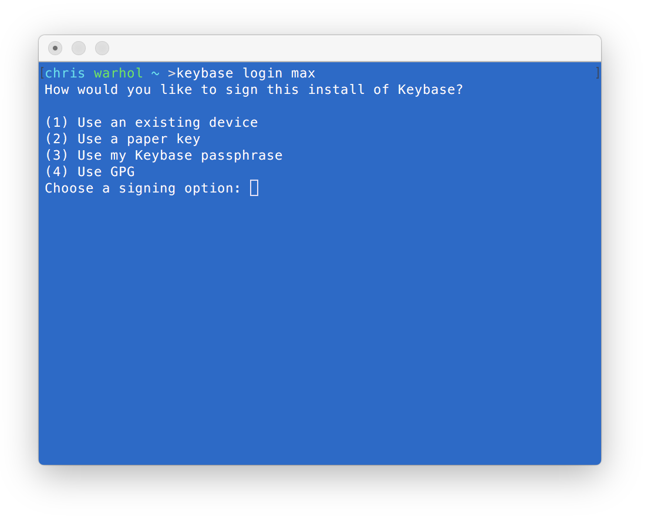Click option "(3) Use my Keybase passphrase"

[x=163, y=156]
